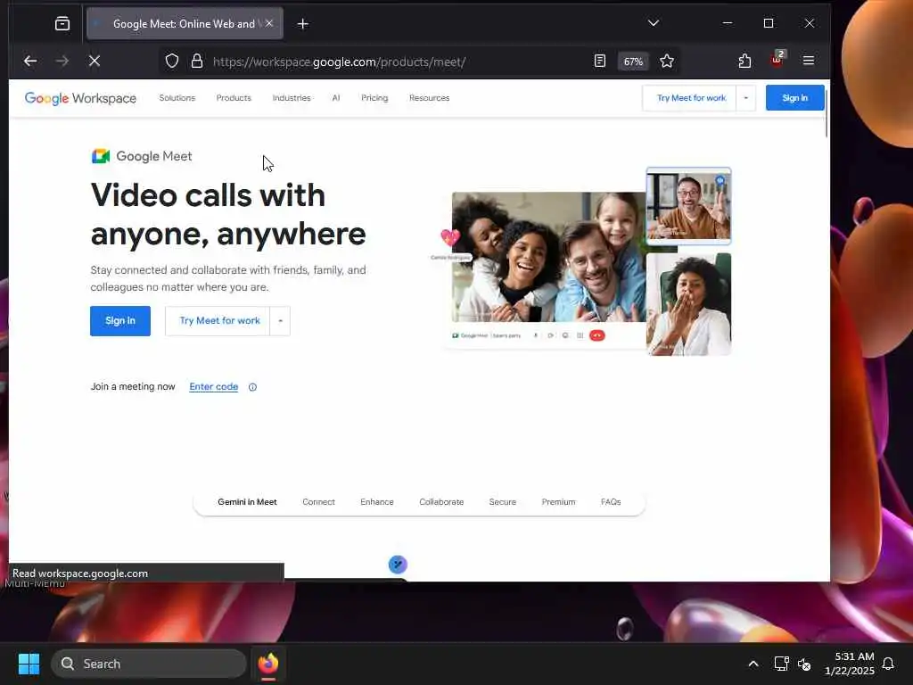Expand hero Try Meet dropdown arrow
Image resolution: width=913 pixels, height=685 pixels.
(280, 321)
